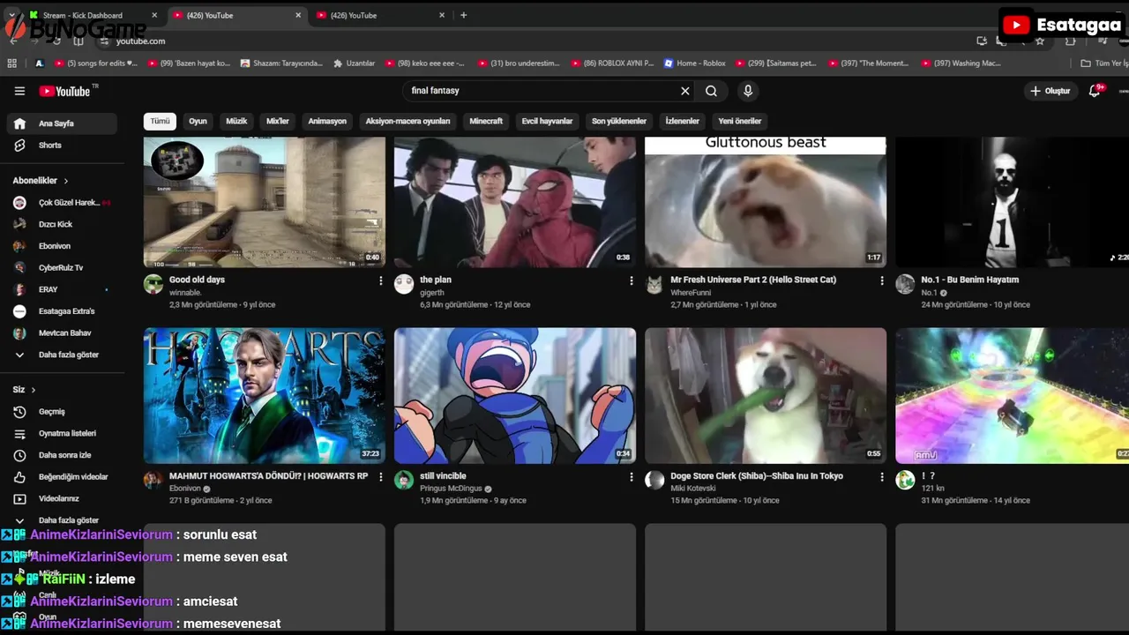Expand Daha fazla göster under Siz
This screenshot has height=635, width=1129.
coord(62,520)
